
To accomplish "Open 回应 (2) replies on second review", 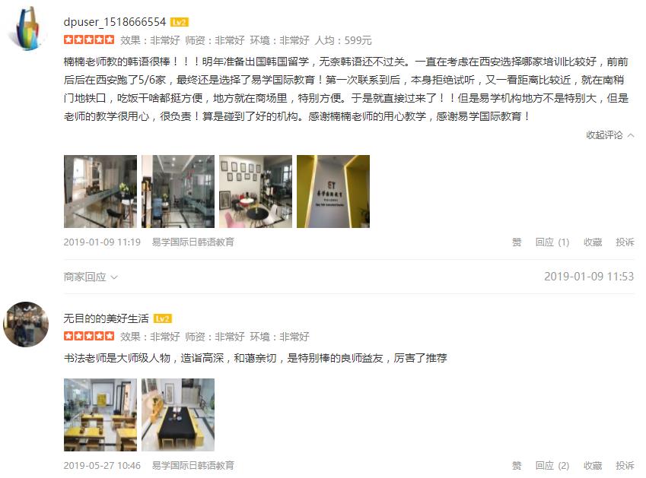I will click(552, 465).
